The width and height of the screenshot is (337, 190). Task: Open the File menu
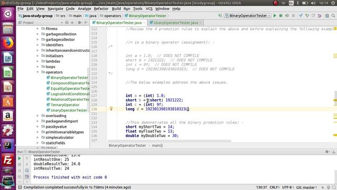tap(21, 8)
